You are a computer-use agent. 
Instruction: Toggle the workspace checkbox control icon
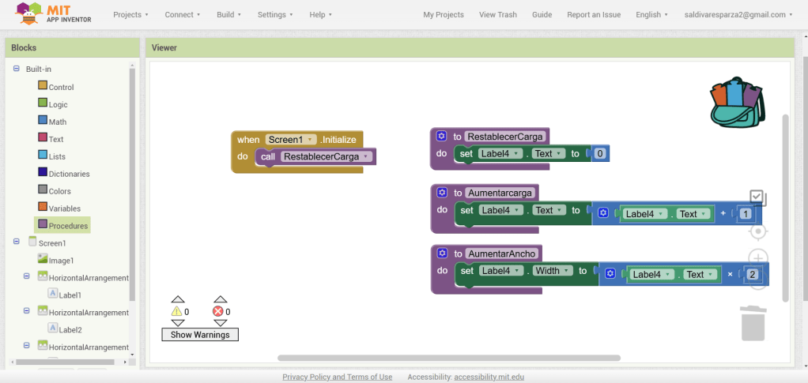[x=757, y=198]
